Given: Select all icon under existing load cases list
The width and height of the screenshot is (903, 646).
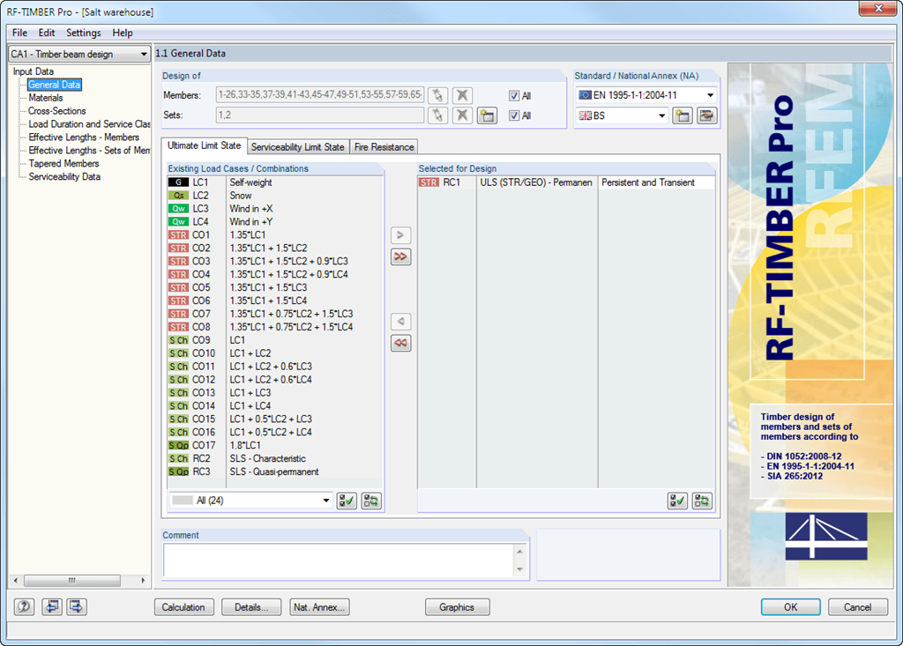Looking at the screenshot, I should pyautogui.click(x=347, y=501).
